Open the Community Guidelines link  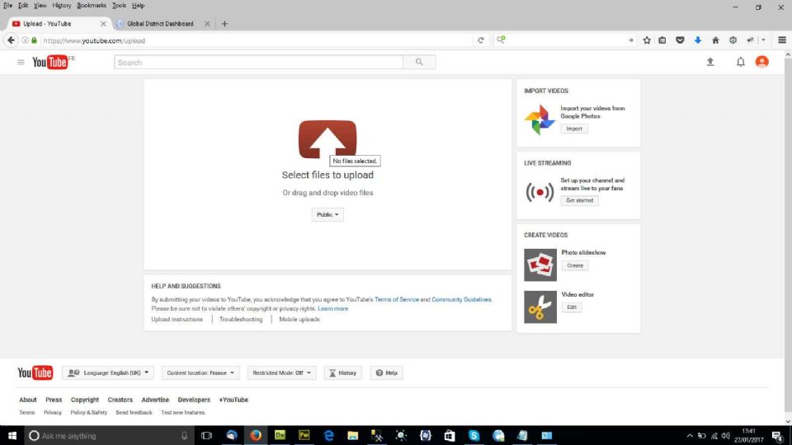click(461, 299)
